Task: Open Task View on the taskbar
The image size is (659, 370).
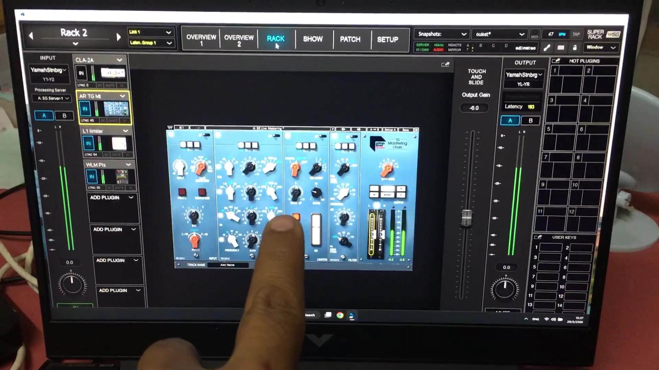Action: [328, 315]
